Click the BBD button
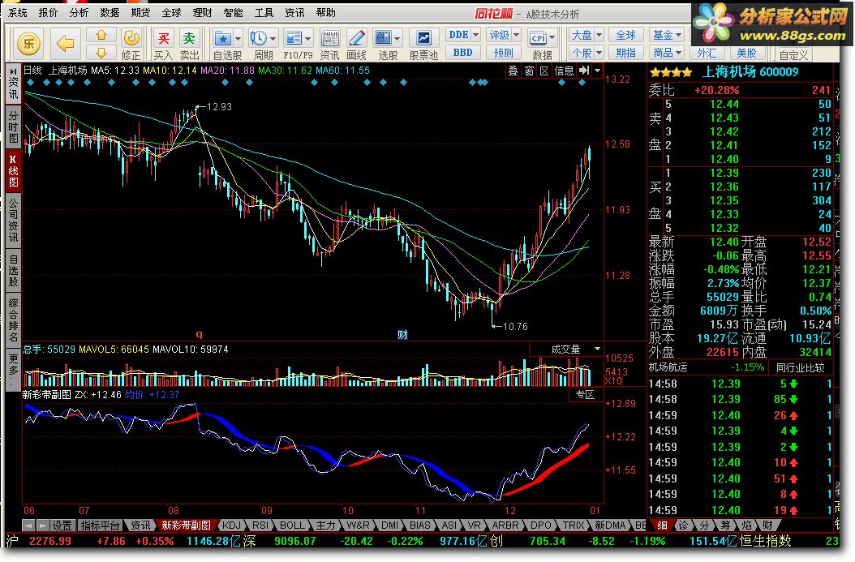This screenshot has height=562, width=855. [462, 53]
